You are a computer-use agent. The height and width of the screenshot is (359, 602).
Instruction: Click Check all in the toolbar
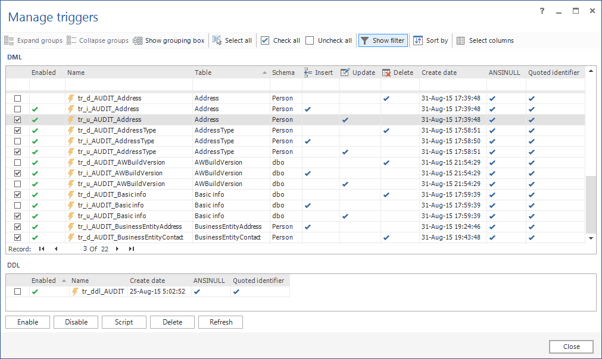280,40
